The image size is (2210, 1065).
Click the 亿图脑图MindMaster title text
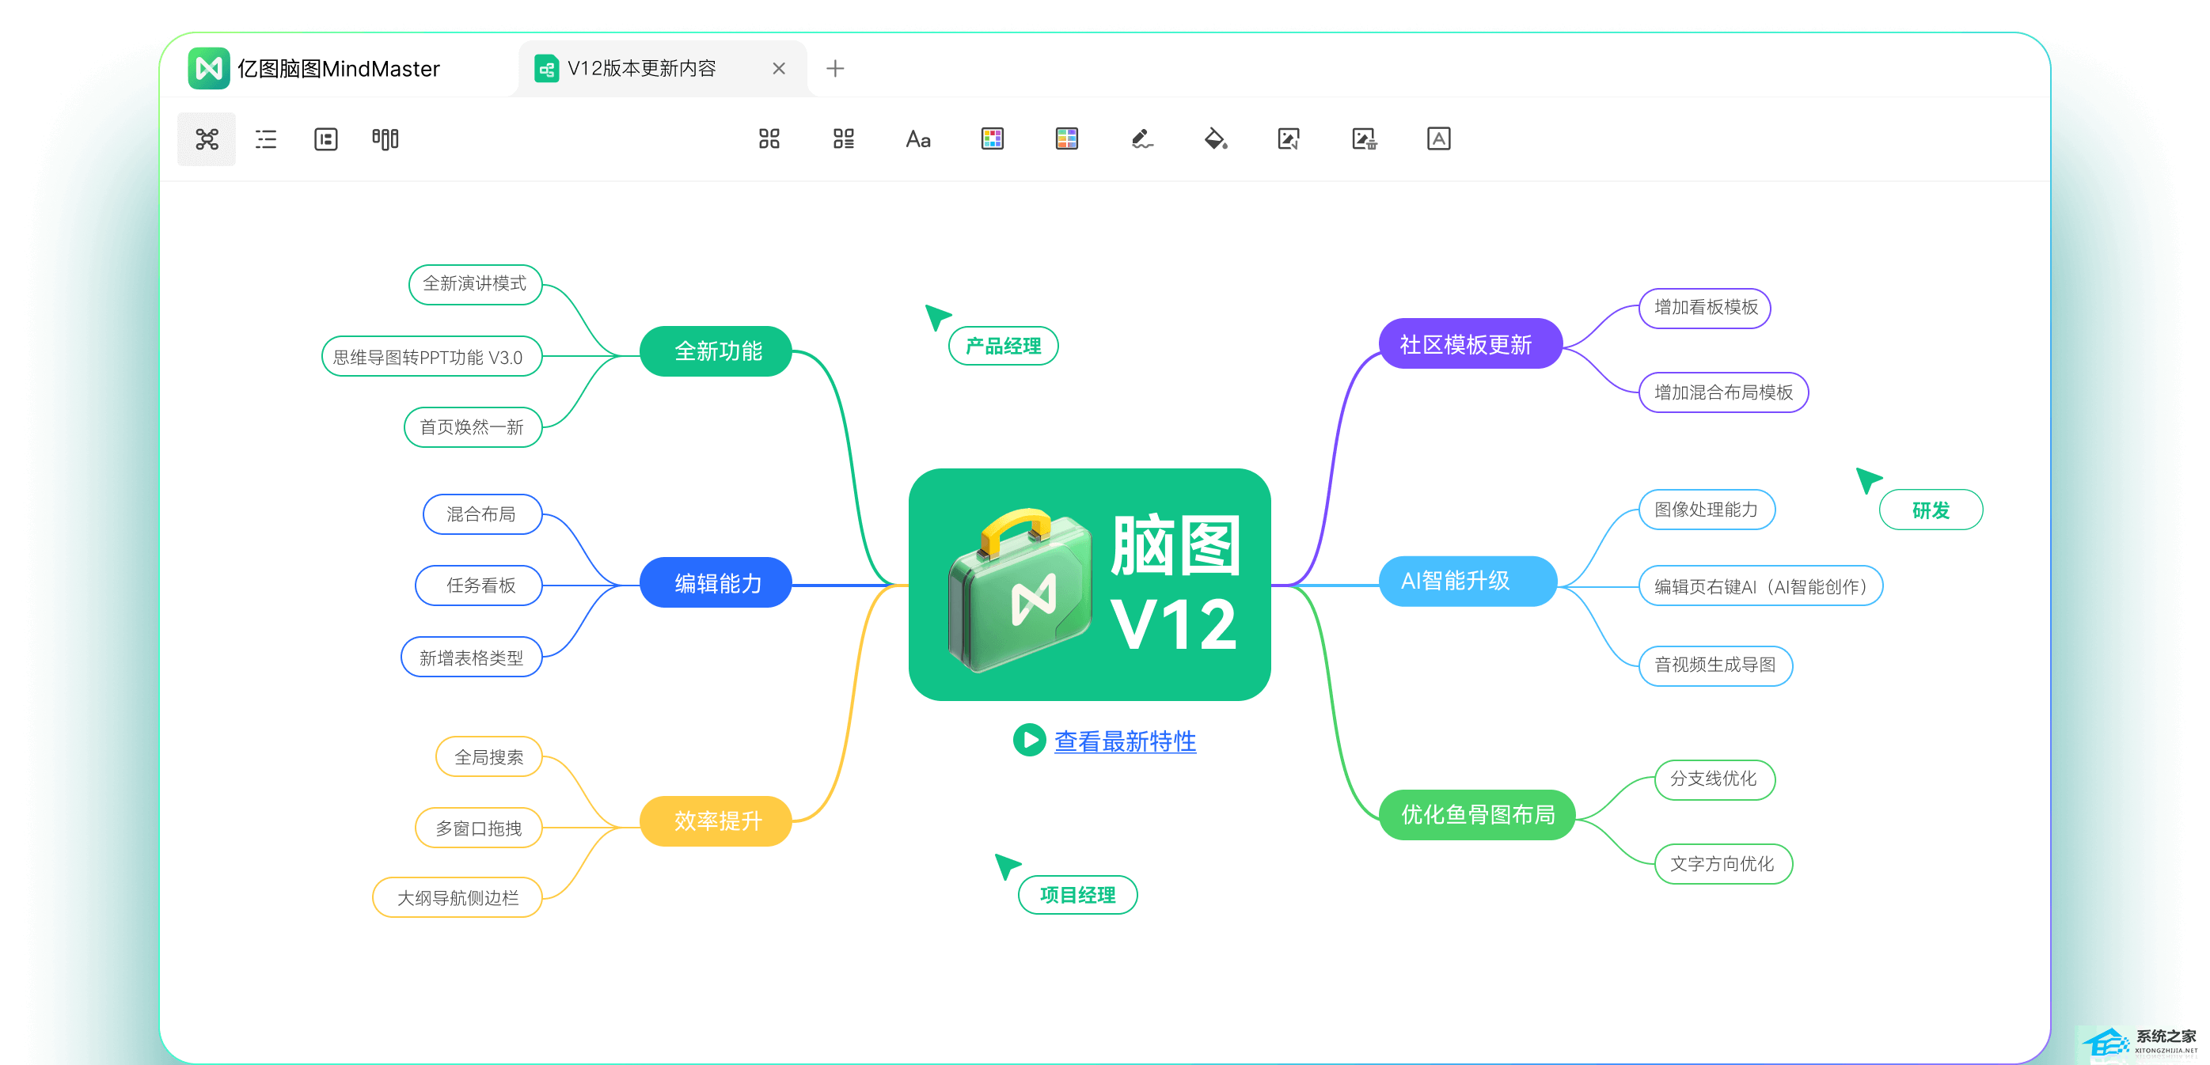point(339,69)
